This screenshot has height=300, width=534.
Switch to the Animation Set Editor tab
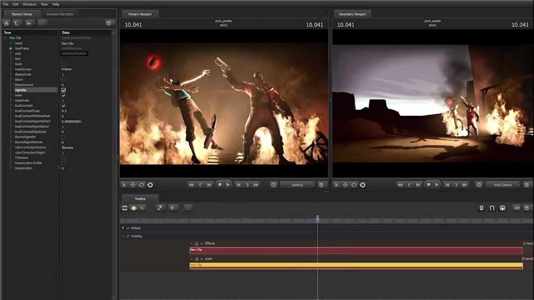pos(60,14)
